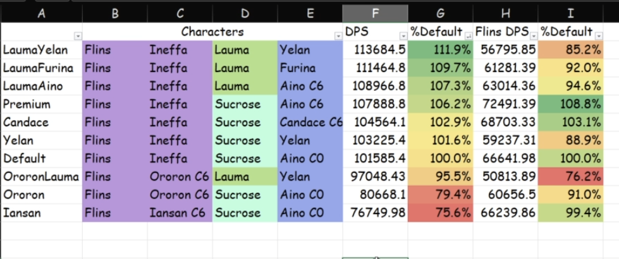Select the 75.6% cell
Viewport: 619px width, 259px height.
[441, 213]
